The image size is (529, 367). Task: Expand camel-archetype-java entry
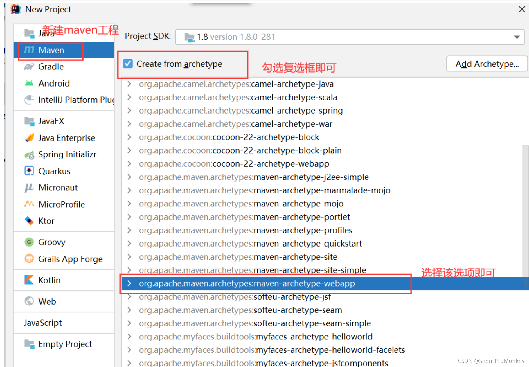(x=129, y=84)
